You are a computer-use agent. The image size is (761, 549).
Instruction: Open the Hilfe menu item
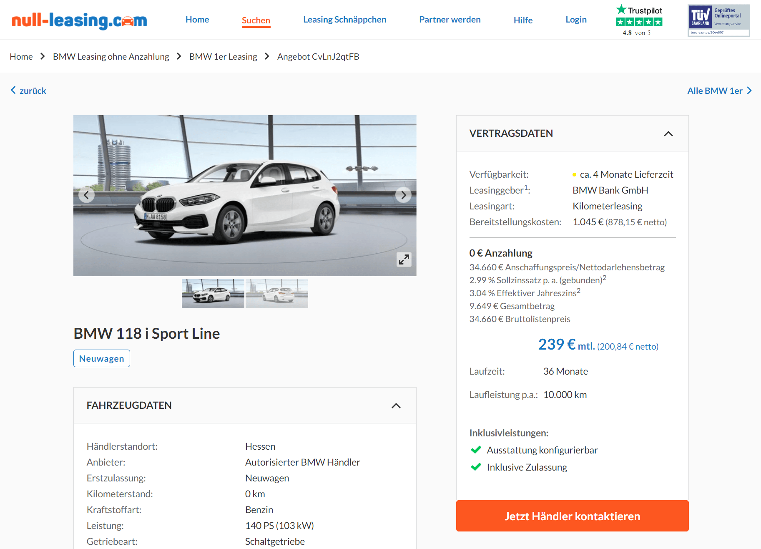(523, 20)
